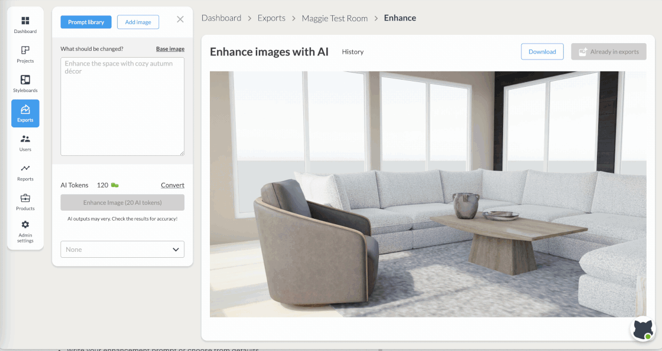The image size is (662, 351).
Task: Click Convert link beside AI Tokens
Action: [173, 185]
